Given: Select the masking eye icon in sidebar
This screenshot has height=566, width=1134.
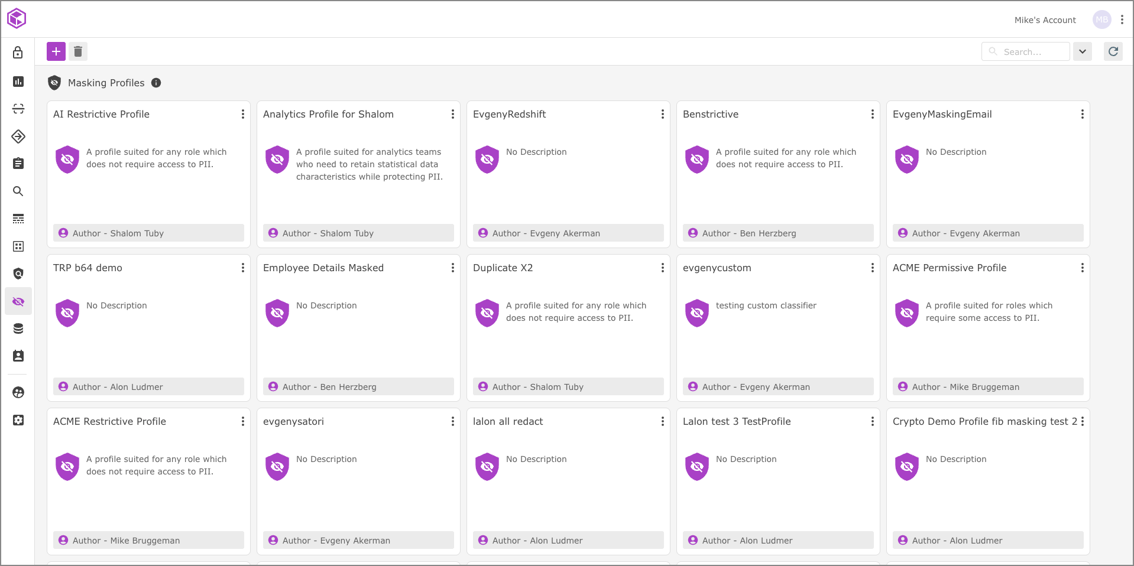Looking at the screenshot, I should [x=18, y=301].
